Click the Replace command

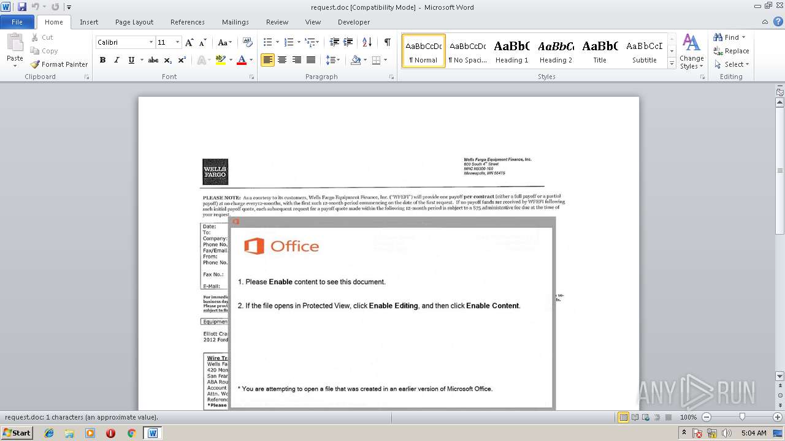tap(731, 51)
